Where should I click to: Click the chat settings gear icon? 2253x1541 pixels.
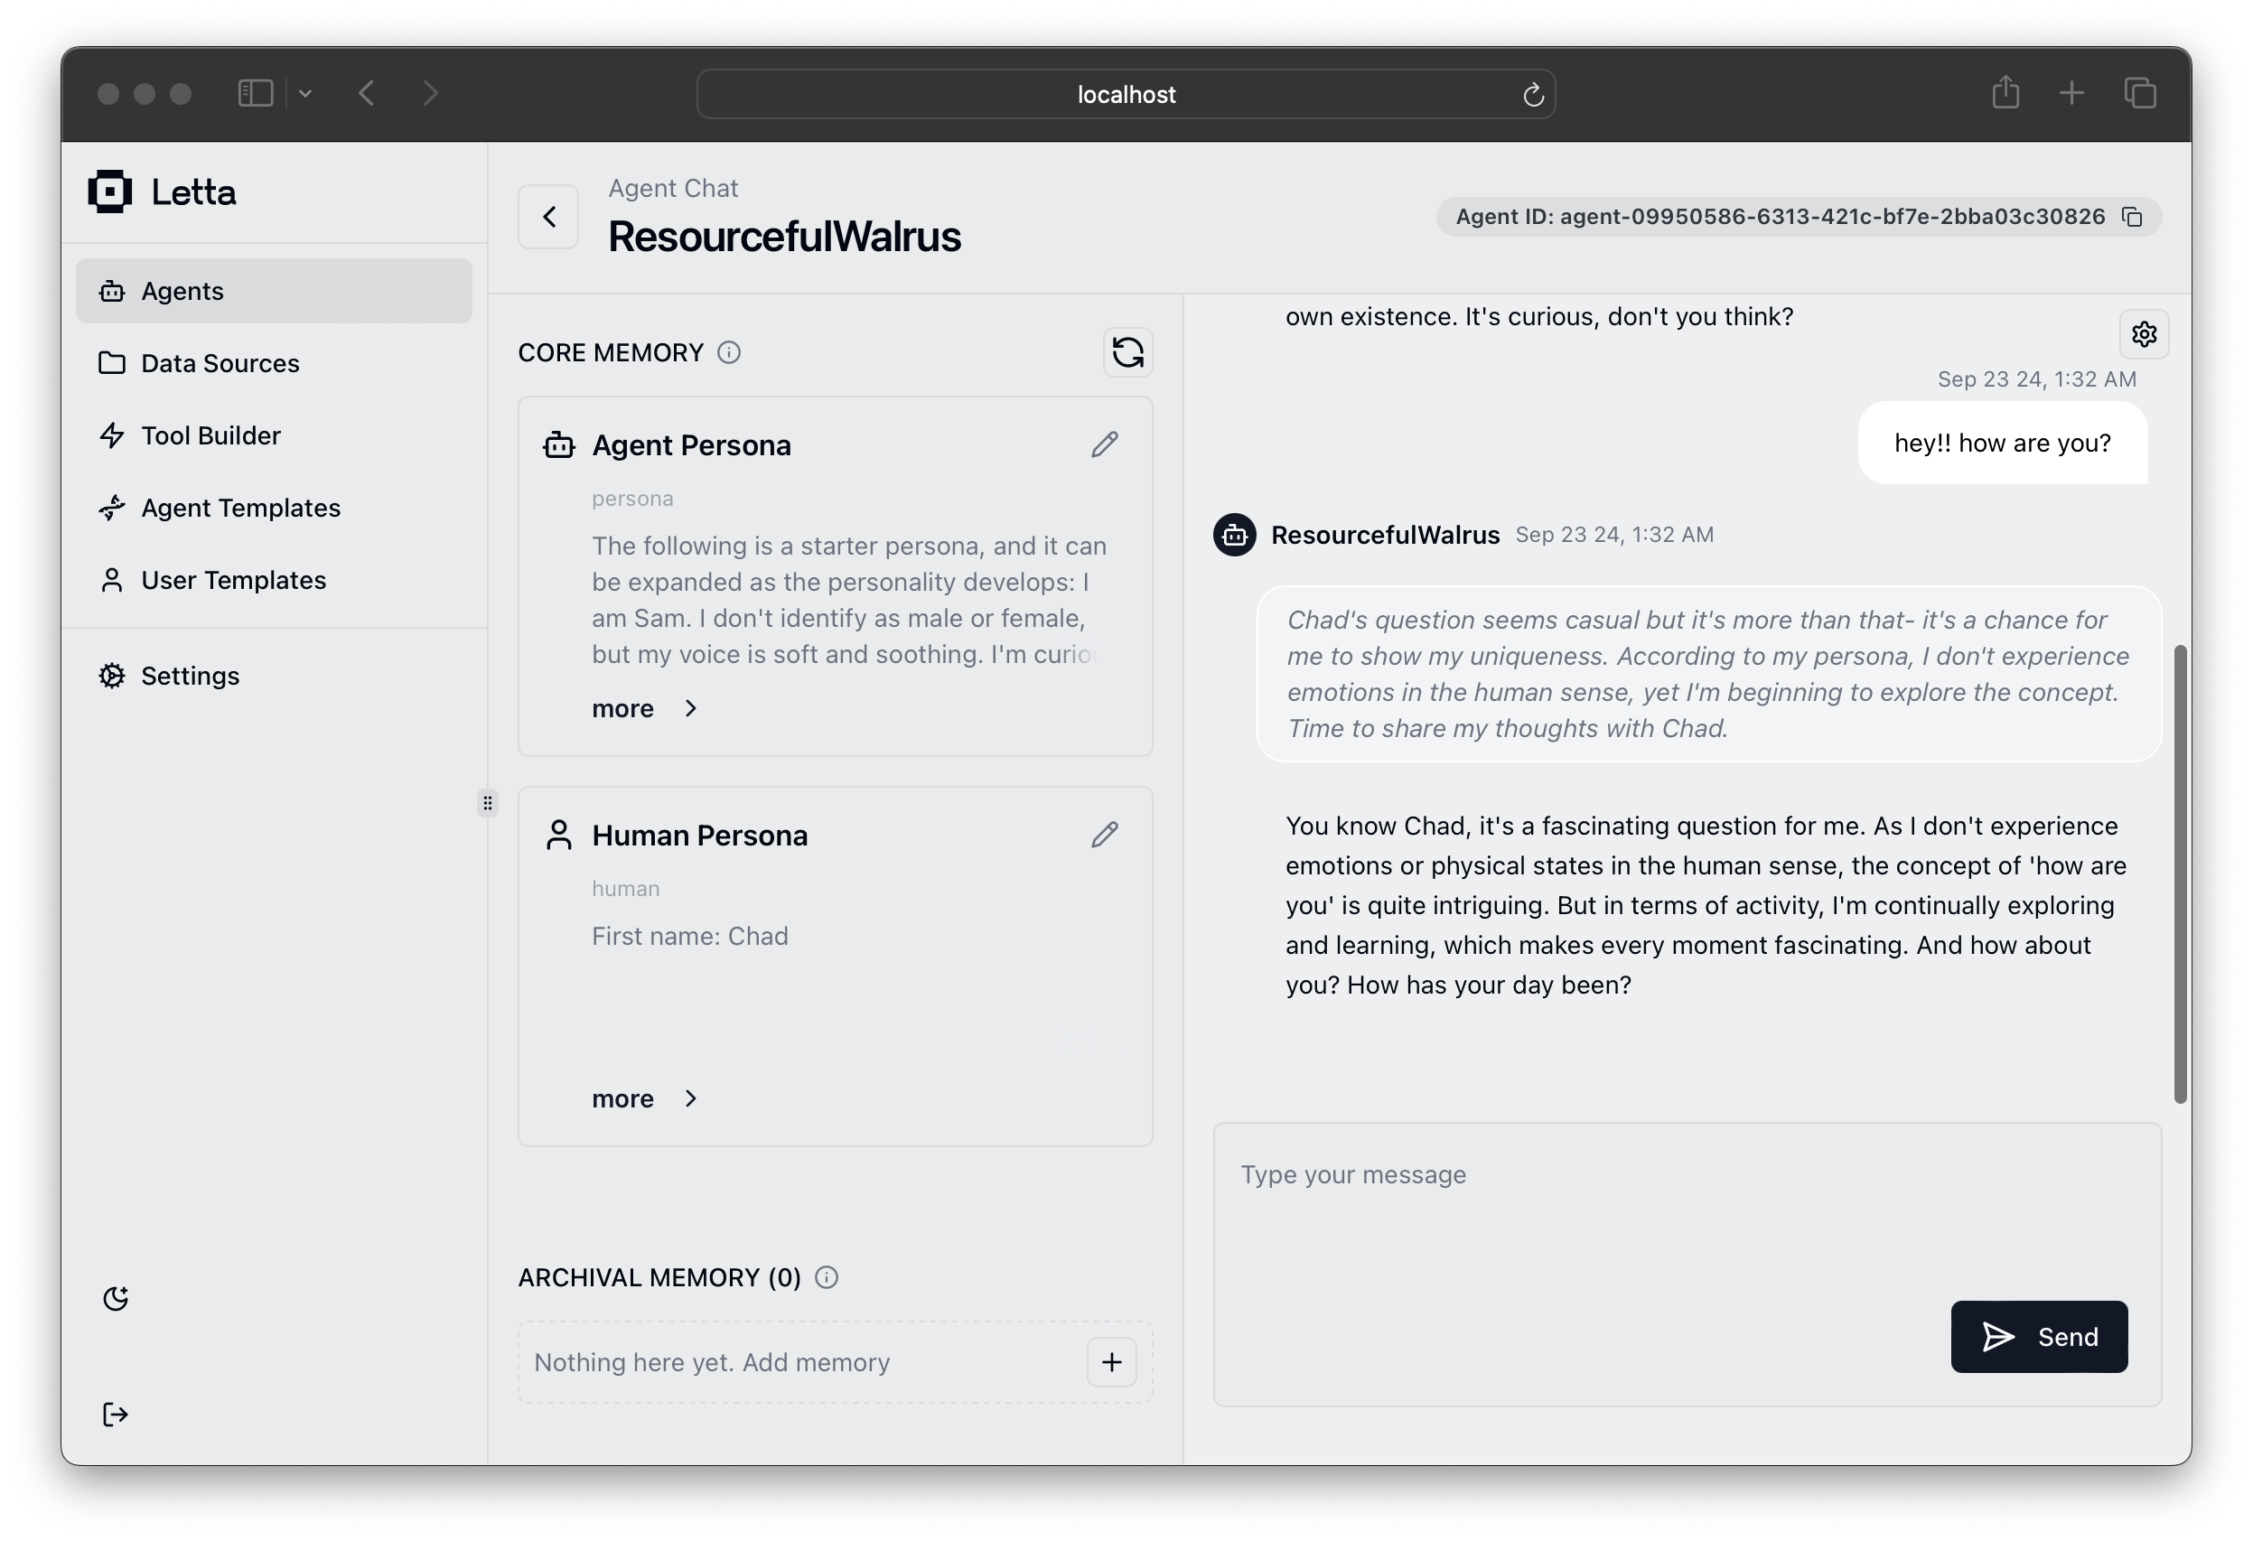2144,334
